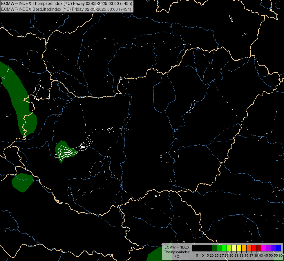The height and width of the screenshot is (261, 284).
Task: Click the legend scale value 5
Action: coord(197,255)
